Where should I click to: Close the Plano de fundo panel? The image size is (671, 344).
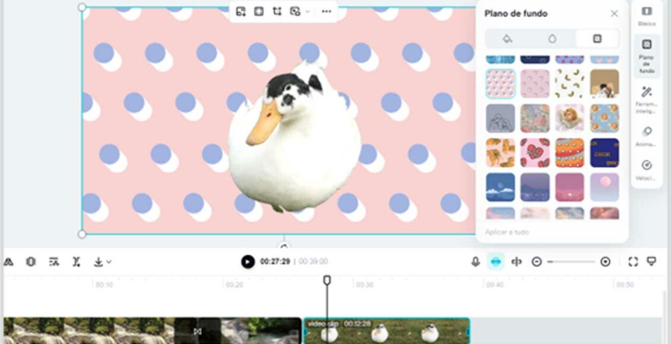click(614, 14)
